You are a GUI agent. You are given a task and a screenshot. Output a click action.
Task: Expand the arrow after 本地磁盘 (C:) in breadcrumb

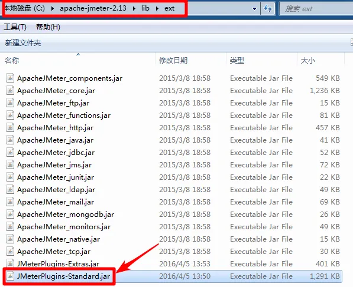(53, 8)
